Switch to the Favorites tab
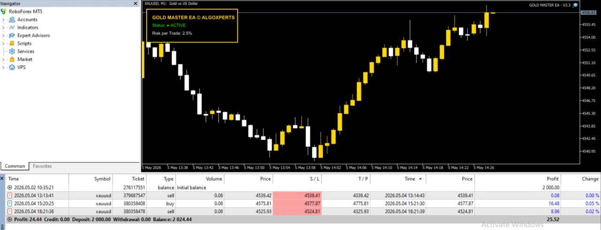Image resolution: width=601 pixels, height=230 pixels. pos(42,166)
